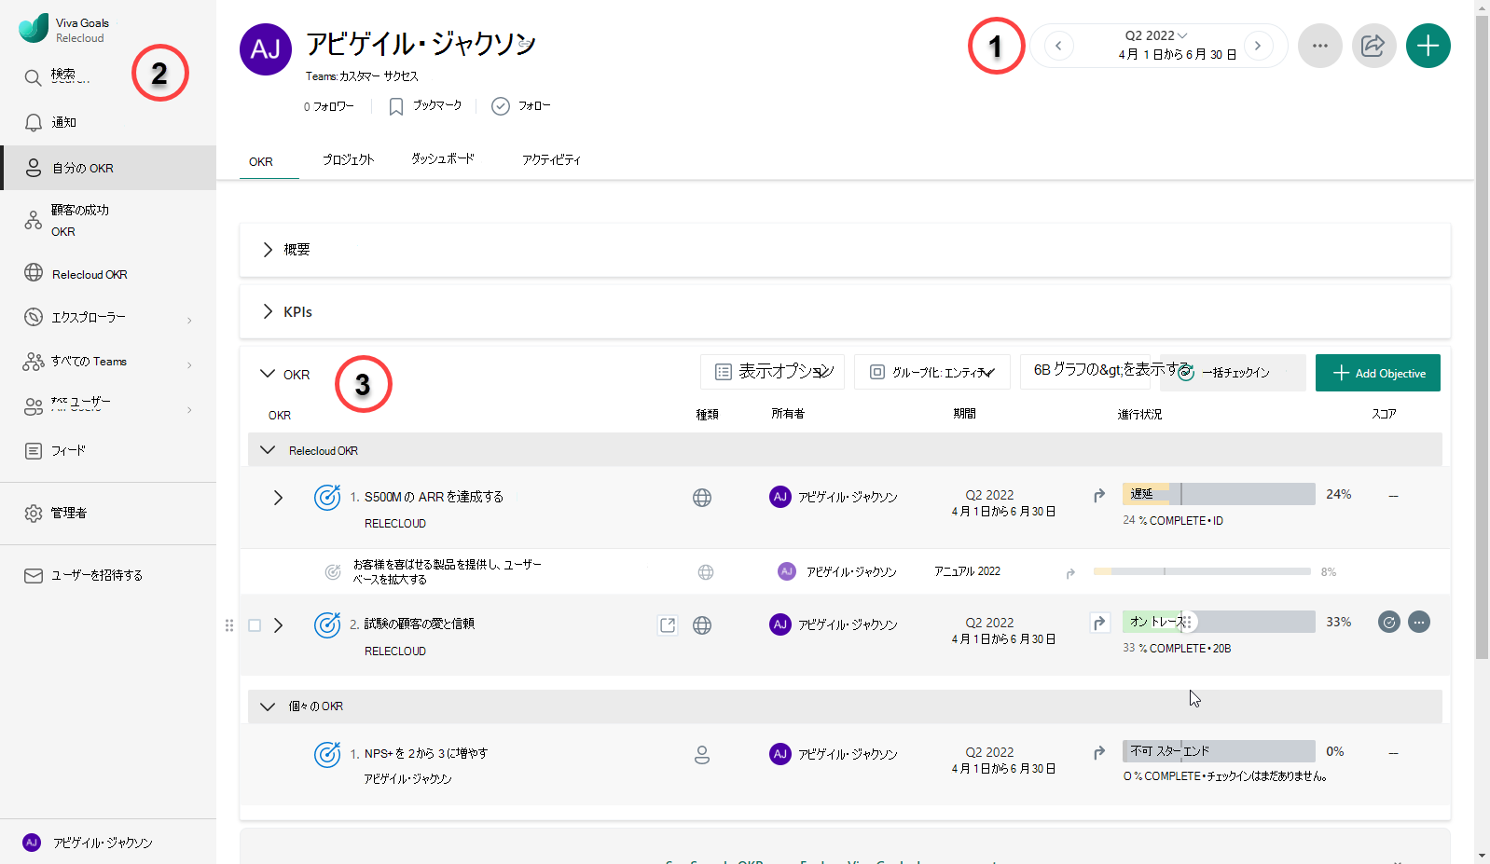Open notifications bell icon
Image resolution: width=1490 pixels, height=864 pixels.
(x=33, y=122)
